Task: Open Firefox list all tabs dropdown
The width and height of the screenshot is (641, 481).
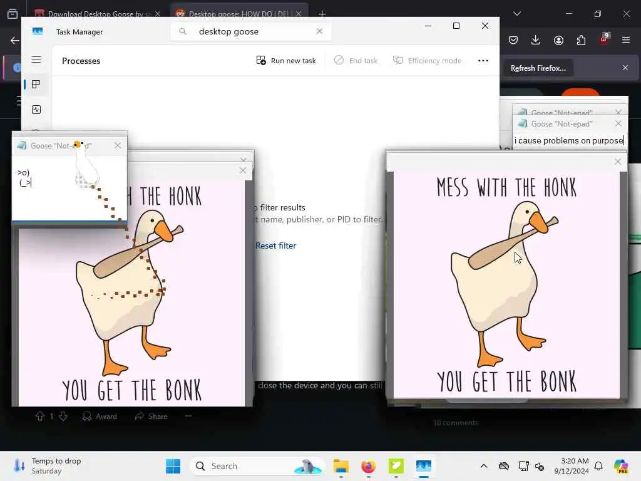Action: [516, 14]
